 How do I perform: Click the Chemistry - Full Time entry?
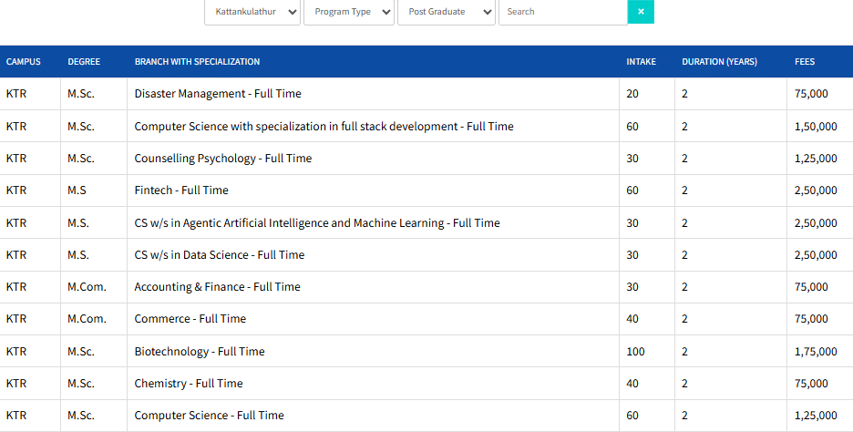click(188, 384)
